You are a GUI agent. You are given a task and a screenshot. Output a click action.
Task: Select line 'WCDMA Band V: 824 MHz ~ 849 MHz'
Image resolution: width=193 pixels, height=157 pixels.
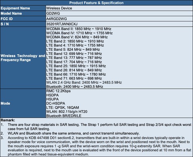[x=77, y=37]
